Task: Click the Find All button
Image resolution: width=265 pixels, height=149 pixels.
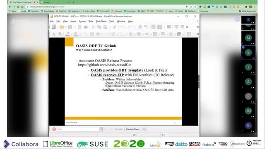Action: (119, 129)
